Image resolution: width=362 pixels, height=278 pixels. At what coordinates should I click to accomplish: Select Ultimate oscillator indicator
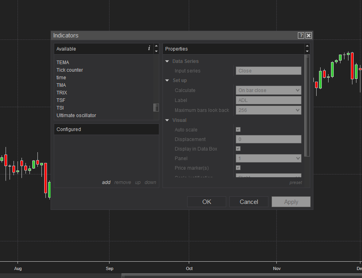76,116
